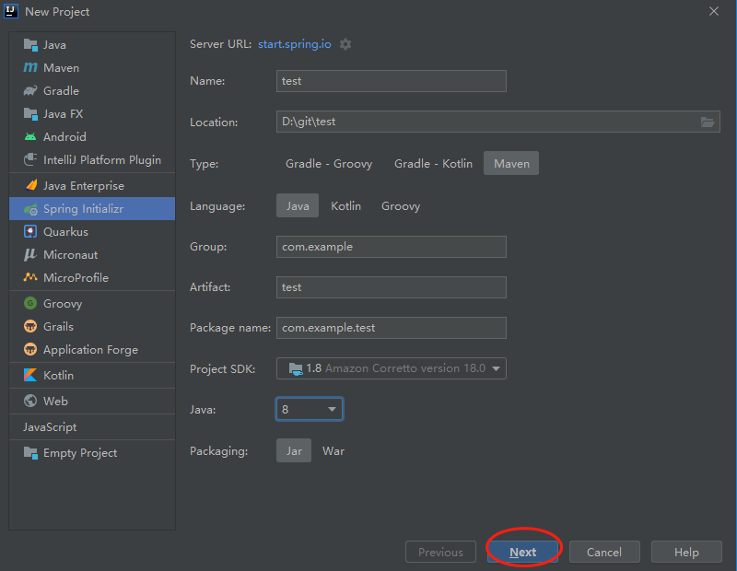Set project type to Gradle - Kotlin

point(433,164)
